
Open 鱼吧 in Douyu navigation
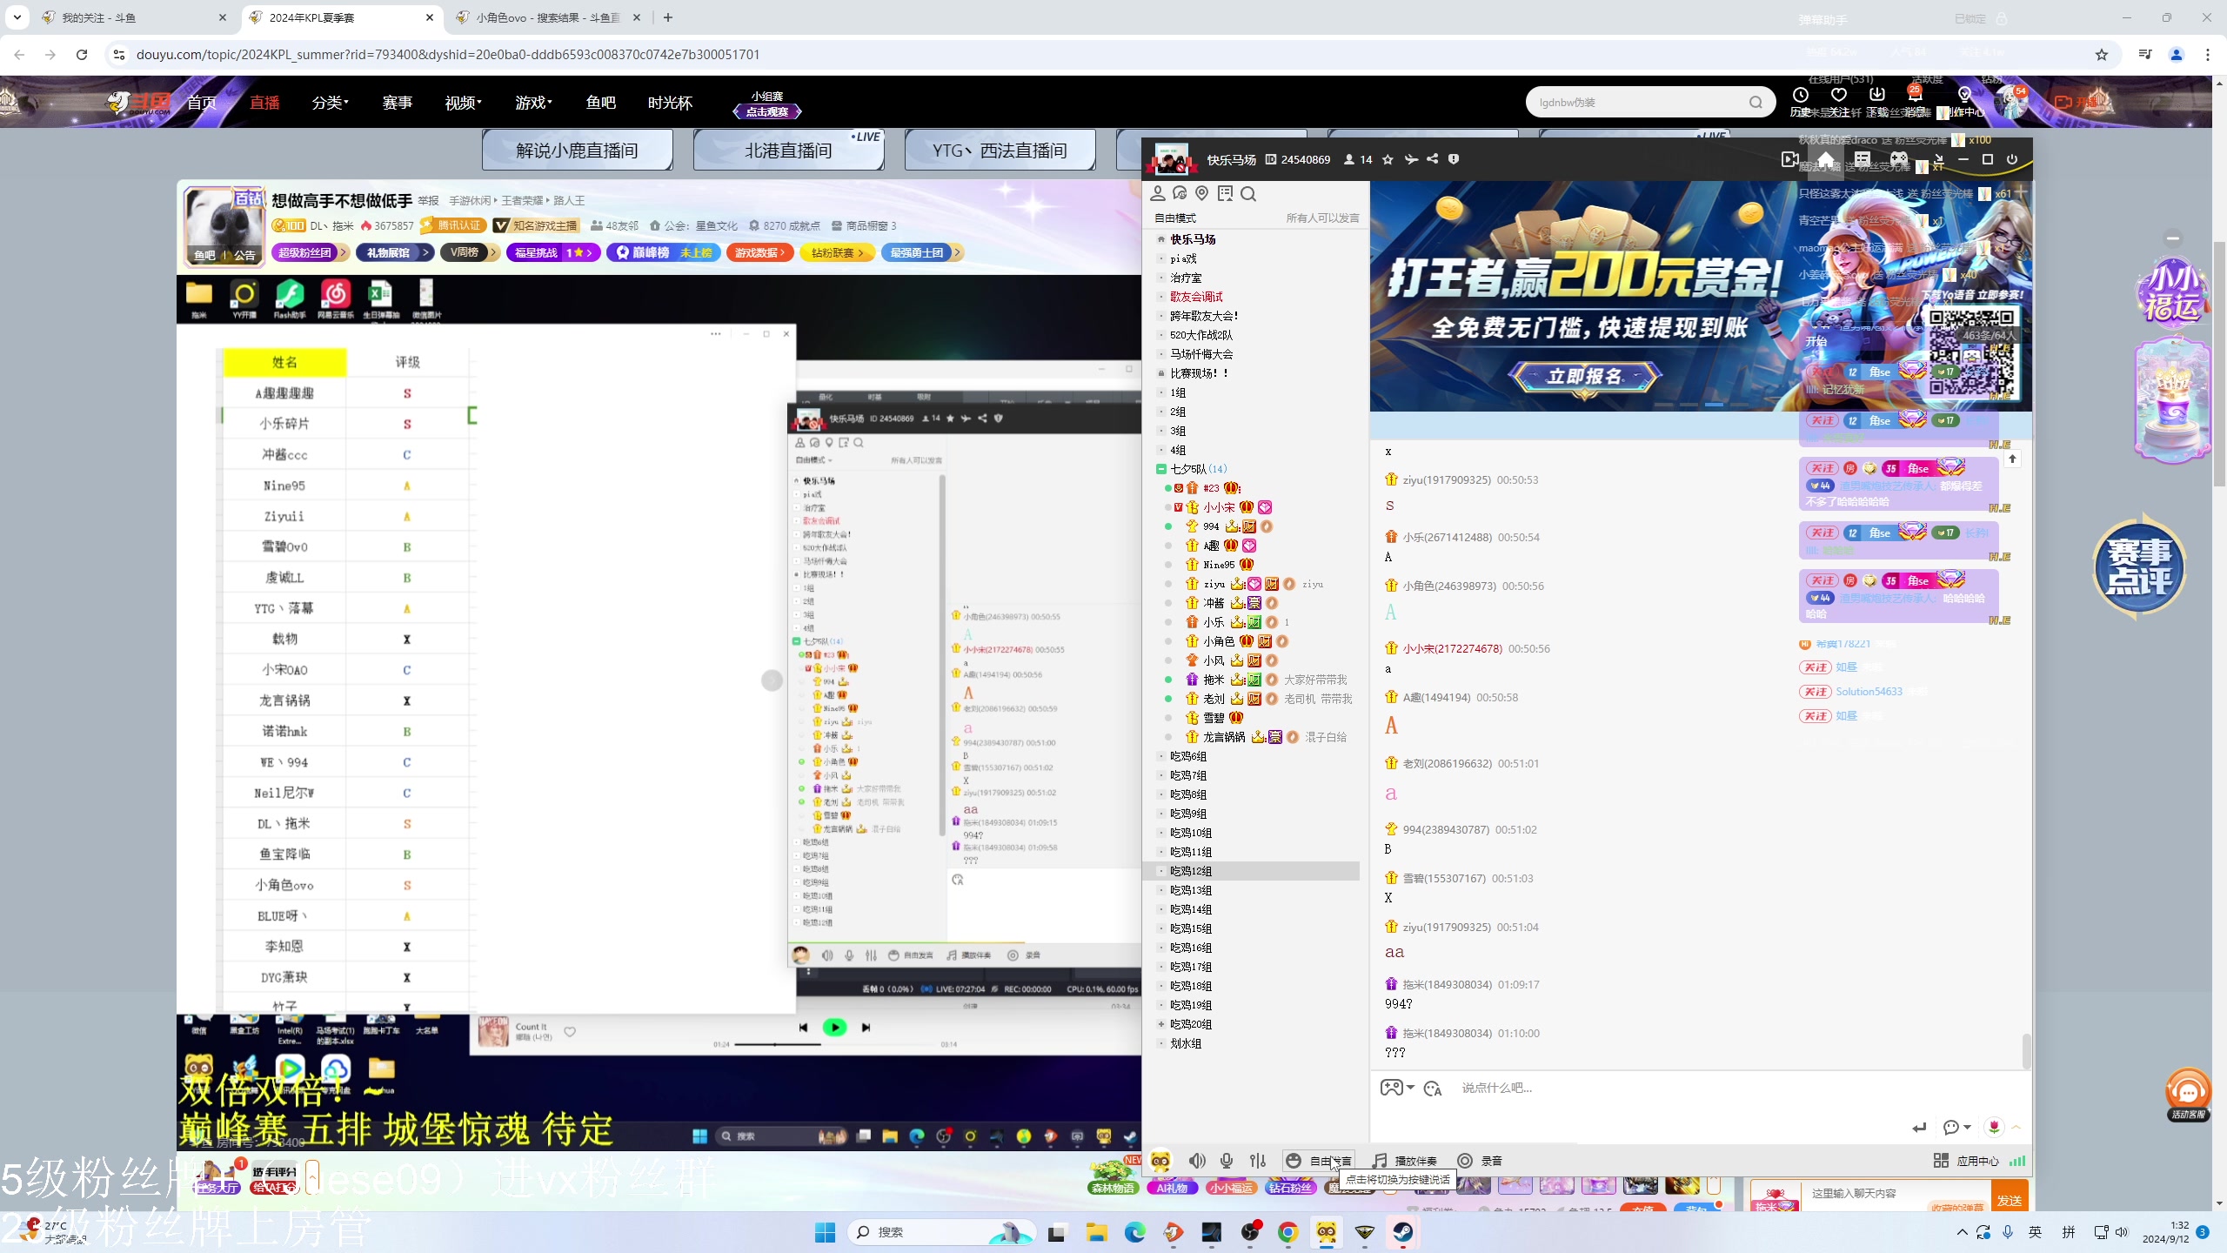[x=601, y=103]
